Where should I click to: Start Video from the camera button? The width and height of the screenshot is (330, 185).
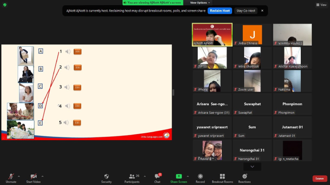[33, 177]
